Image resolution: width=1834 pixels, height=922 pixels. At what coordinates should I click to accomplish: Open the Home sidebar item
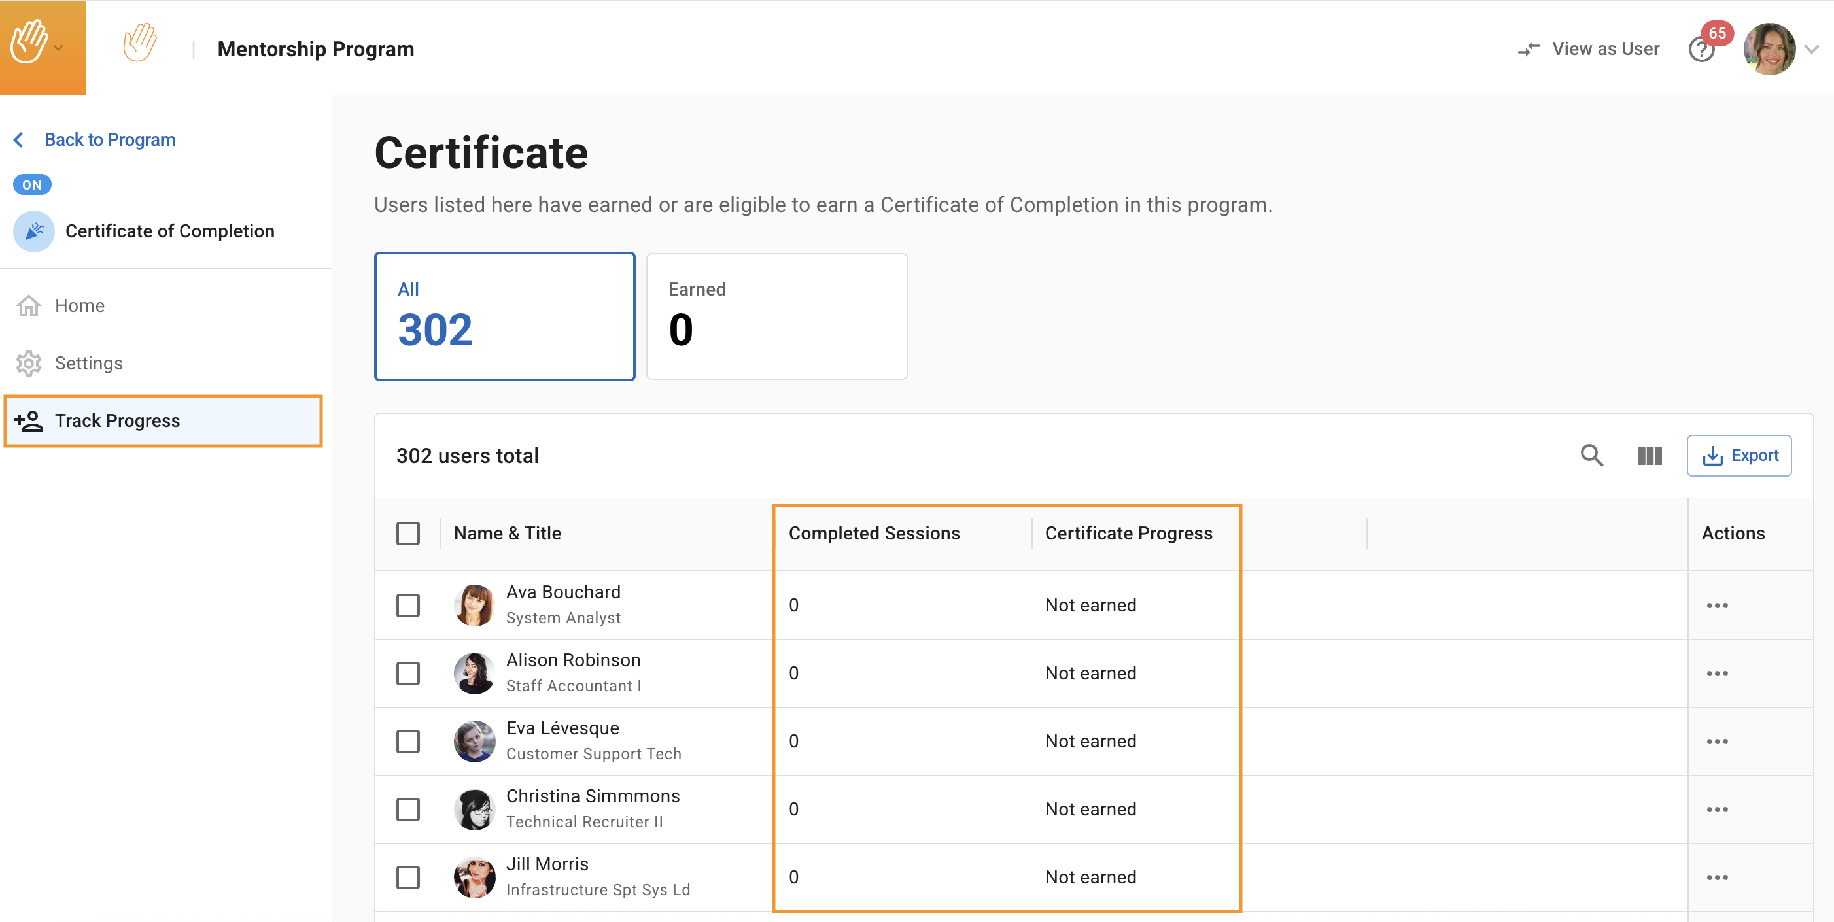pyautogui.click(x=79, y=305)
